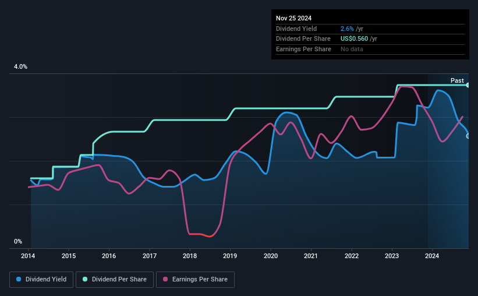Toggle the Dividend Per Share legend button
Image resolution: width=478 pixels, height=296 pixels.
(115, 280)
